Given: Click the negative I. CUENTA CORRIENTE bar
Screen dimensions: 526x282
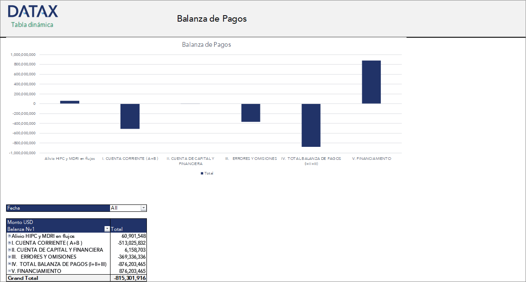Looking at the screenshot, I should (x=130, y=116).
